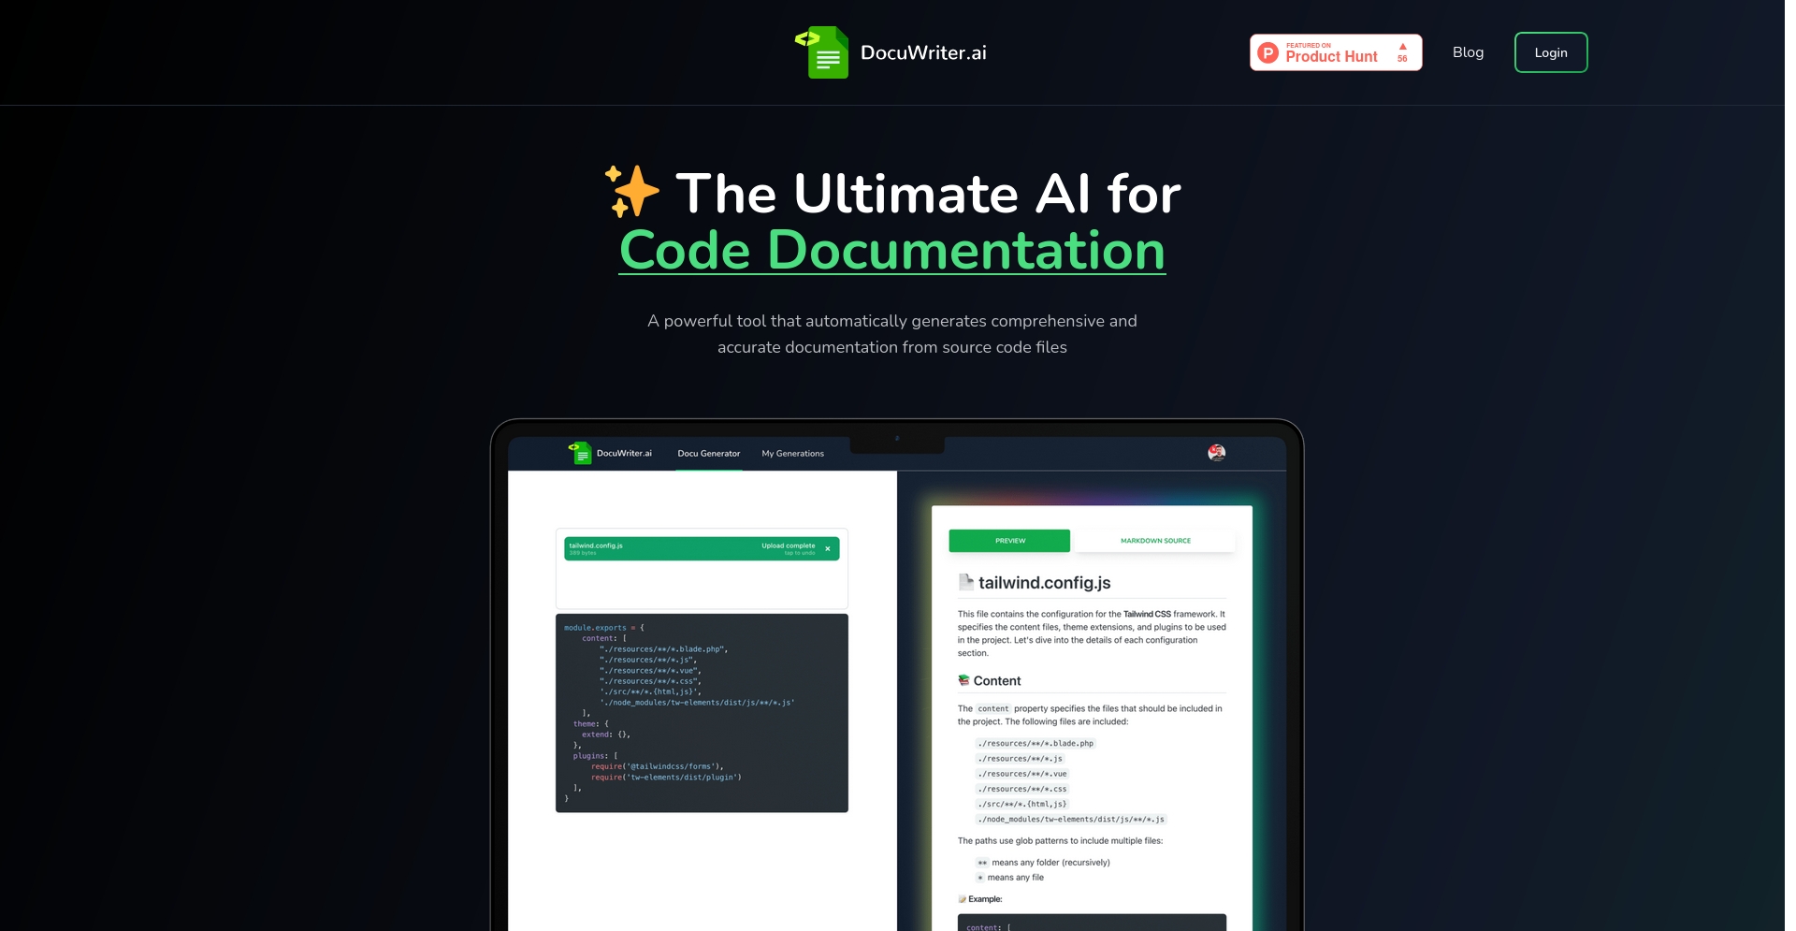Switch to the PREVIEW tab

(1009, 541)
